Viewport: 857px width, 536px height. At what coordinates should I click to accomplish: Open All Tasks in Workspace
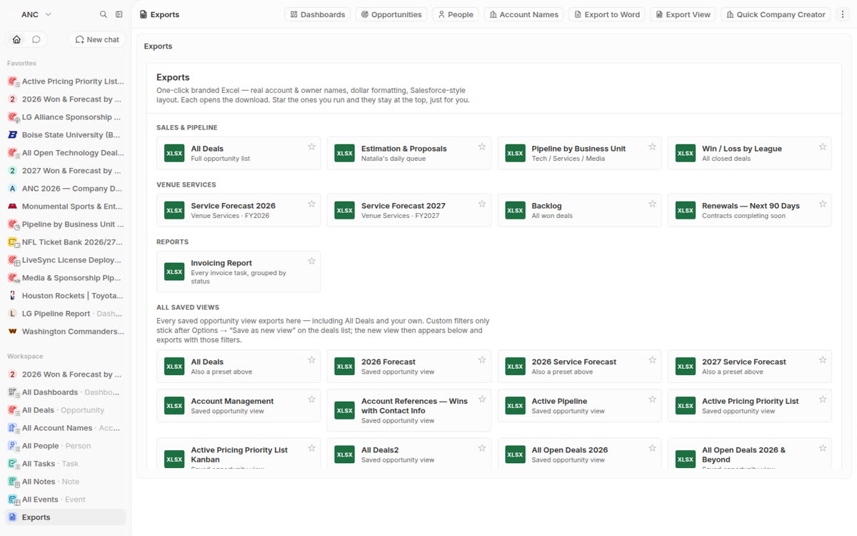(66, 464)
